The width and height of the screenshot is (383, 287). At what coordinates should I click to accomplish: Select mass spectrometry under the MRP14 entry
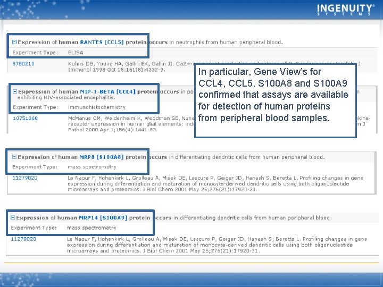(91, 228)
